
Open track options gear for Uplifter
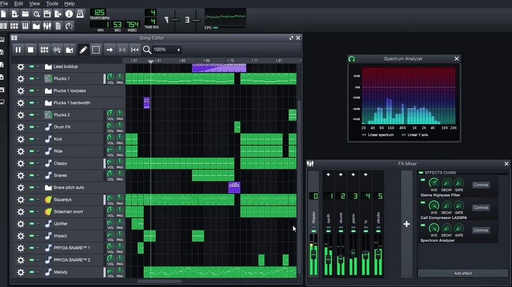(20, 224)
